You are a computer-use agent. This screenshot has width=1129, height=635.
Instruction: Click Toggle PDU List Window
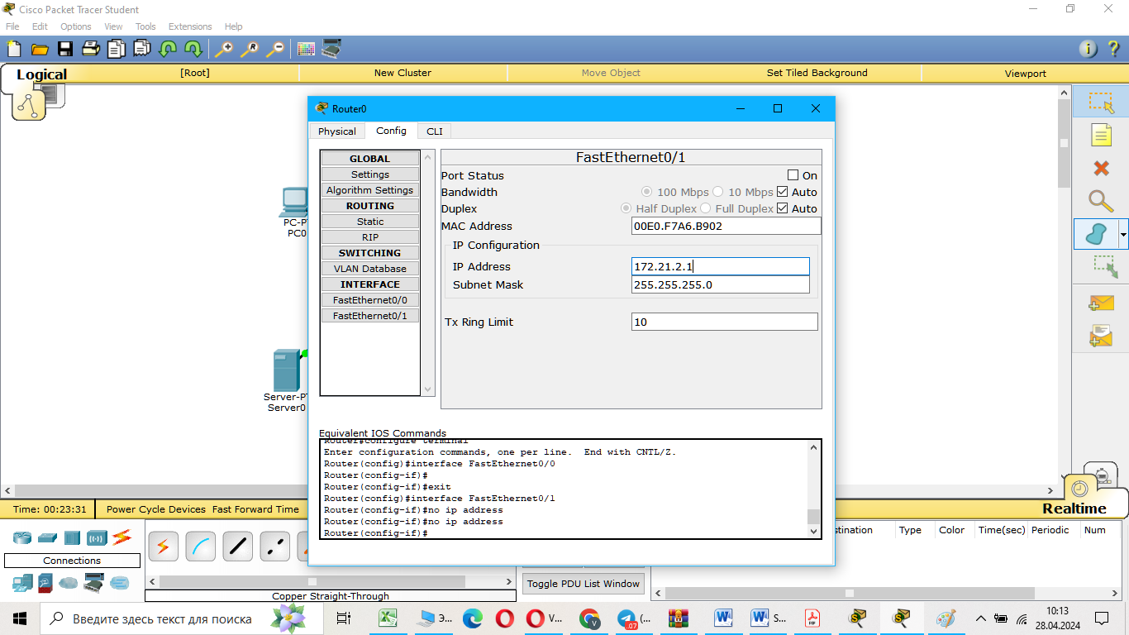pyautogui.click(x=584, y=584)
